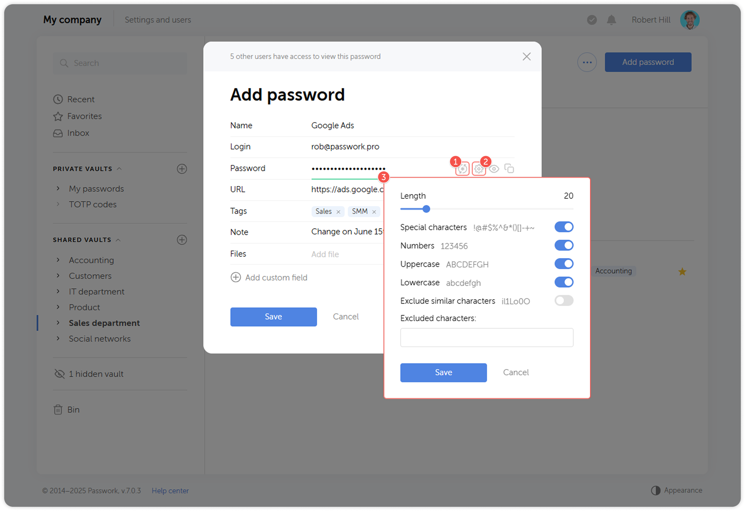This screenshot has width=745, height=511.
Task: Copy the password with the copy icon
Action: point(509,168)
